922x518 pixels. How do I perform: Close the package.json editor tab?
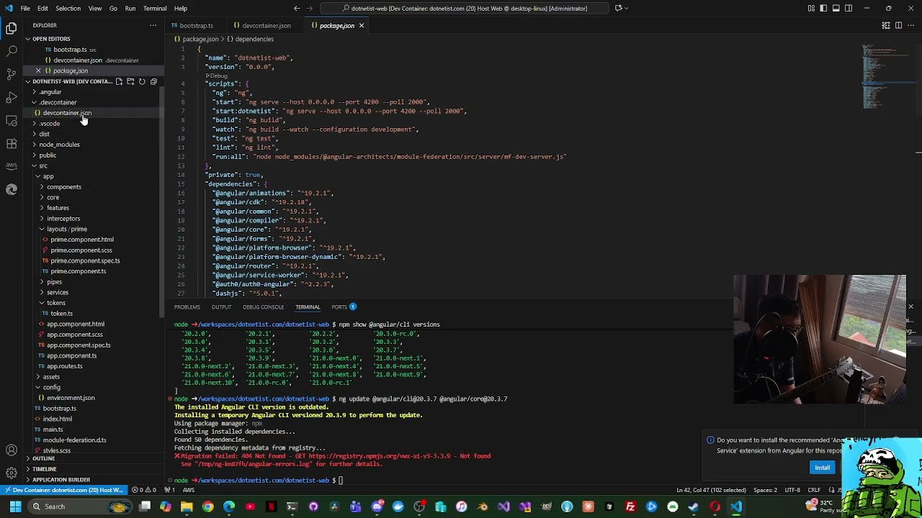pos(362,25)
